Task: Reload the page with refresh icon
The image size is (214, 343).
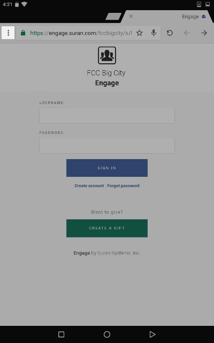Action: point(170,33)
